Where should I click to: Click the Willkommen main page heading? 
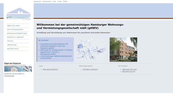pyautogui.click(x=80, y=26)
